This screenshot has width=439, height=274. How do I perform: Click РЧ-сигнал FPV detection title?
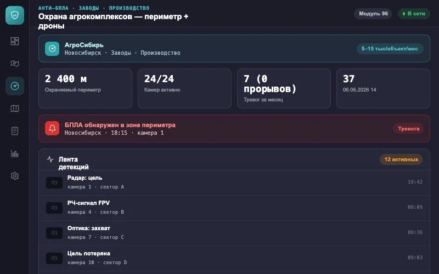[88, 203]
